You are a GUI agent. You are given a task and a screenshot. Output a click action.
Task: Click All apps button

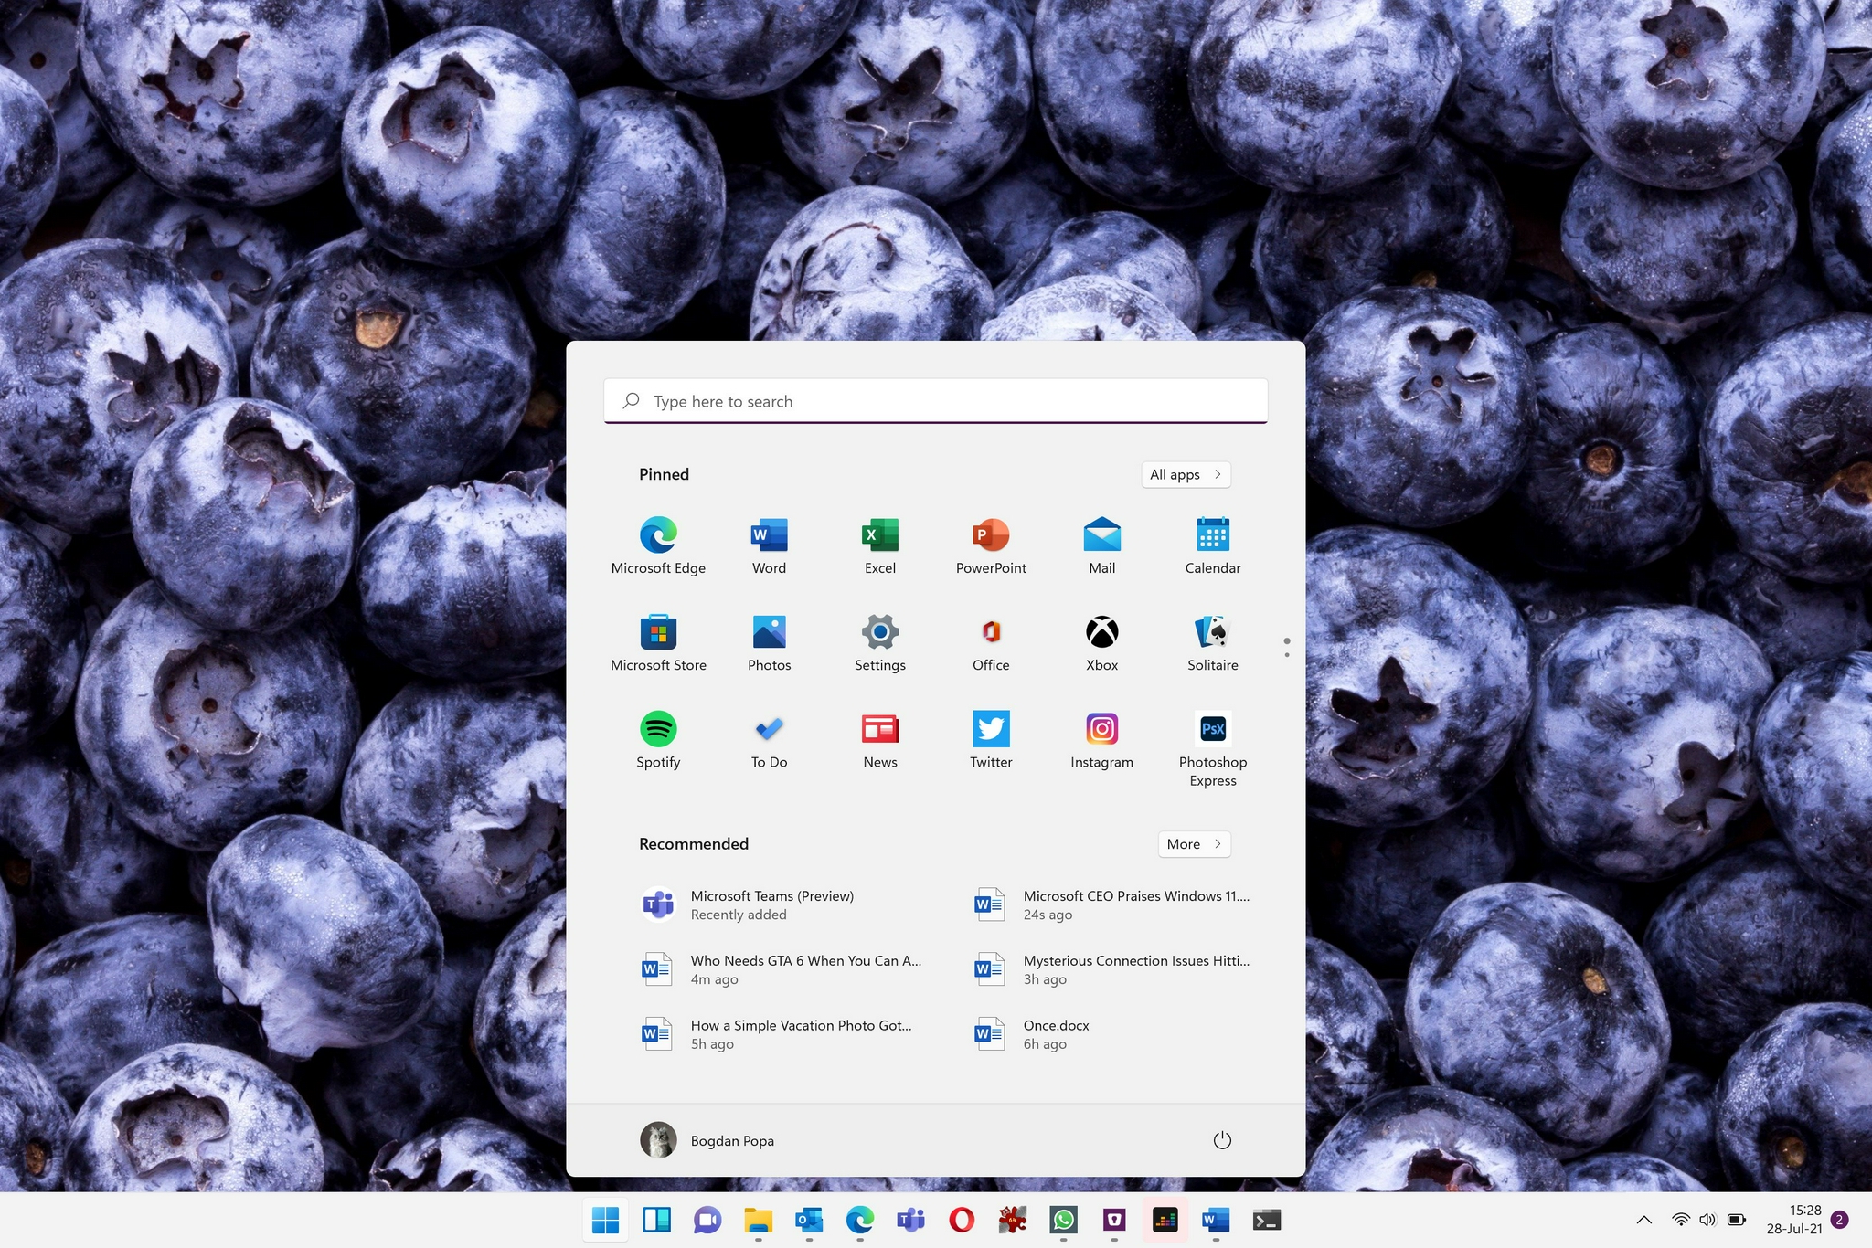coord(1184,473)
